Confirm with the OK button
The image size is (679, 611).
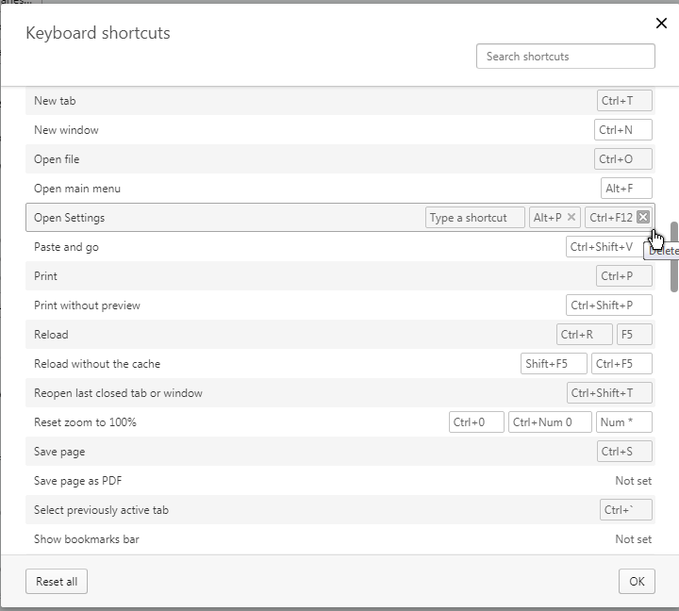coord(637,581)
